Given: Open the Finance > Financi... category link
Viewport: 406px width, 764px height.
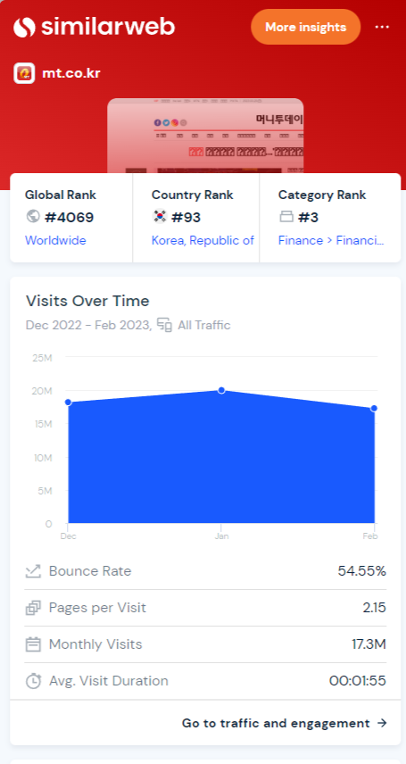Looking at the screenshot, I should tap(331, 240).
